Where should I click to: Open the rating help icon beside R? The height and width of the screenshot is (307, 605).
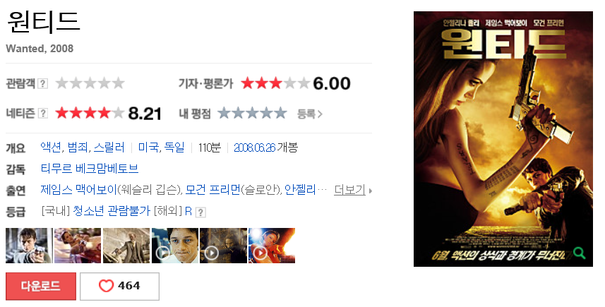coord(200,212)
